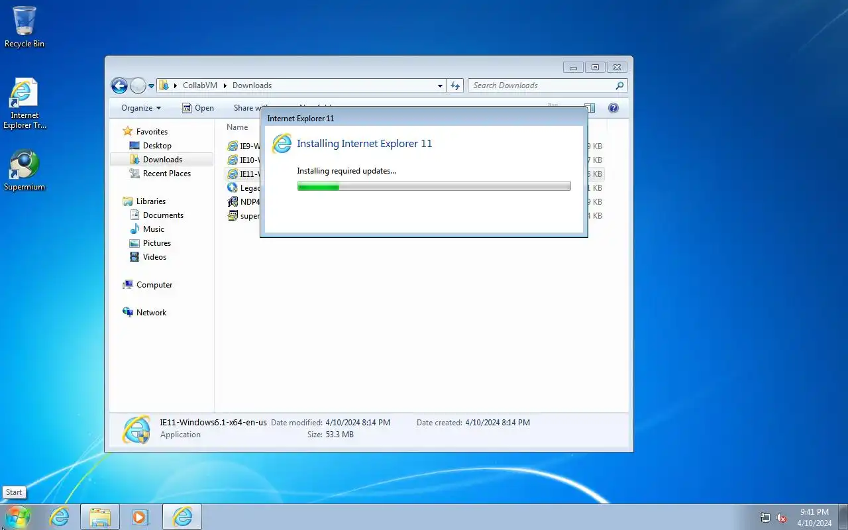This screenshot has height=530, width=848.
Task: Open the Organize menu
Action: pos(141,108)
